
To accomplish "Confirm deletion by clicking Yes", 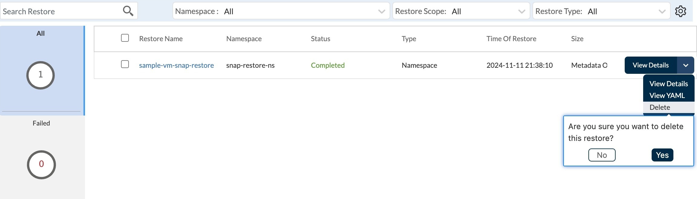I will [x=662, y=155].
